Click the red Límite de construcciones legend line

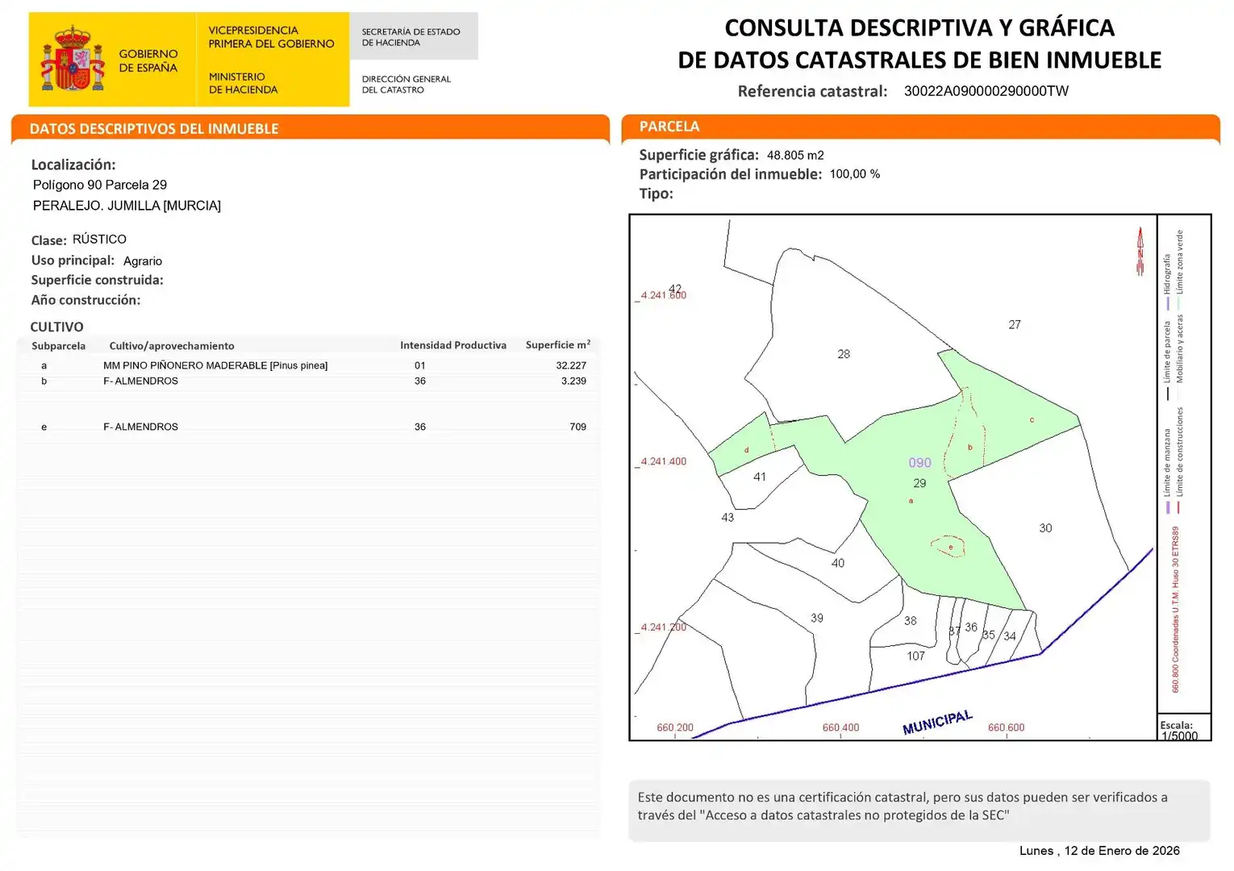click(x=1178, y=507)
